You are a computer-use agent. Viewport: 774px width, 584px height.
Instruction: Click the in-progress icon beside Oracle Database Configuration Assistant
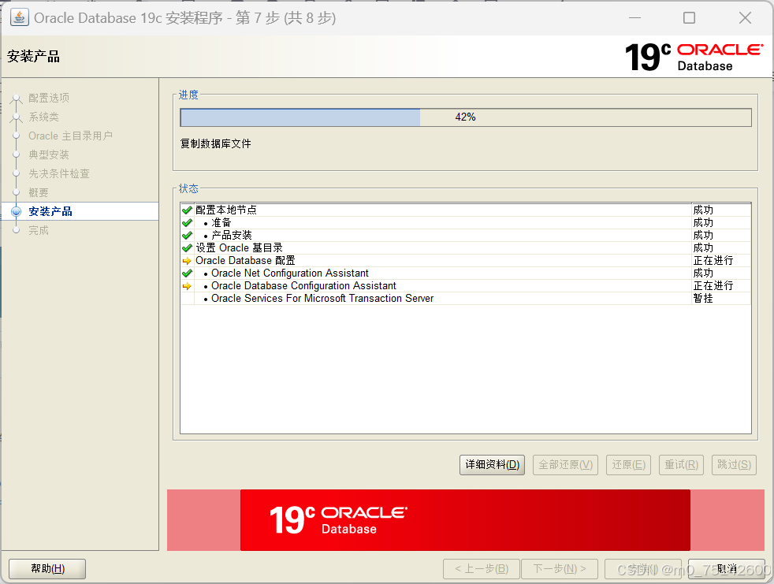tap(186, 285)
